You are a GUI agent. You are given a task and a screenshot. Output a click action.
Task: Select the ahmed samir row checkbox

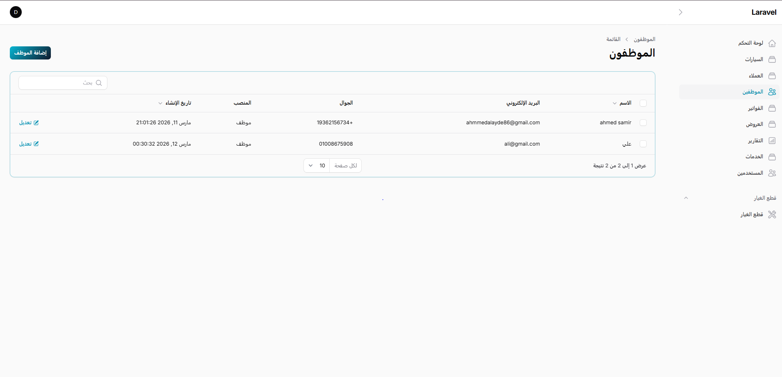tap(643, 123)
